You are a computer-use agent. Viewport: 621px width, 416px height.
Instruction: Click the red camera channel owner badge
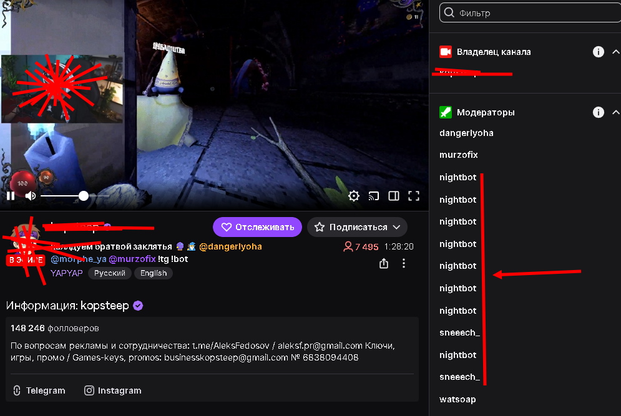pyautogui.click(x=446, y=52)
